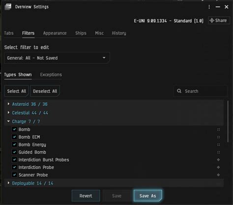Screen dimensions: 233x205
Task: Click the Deselect All button
Action: (45, 91)
